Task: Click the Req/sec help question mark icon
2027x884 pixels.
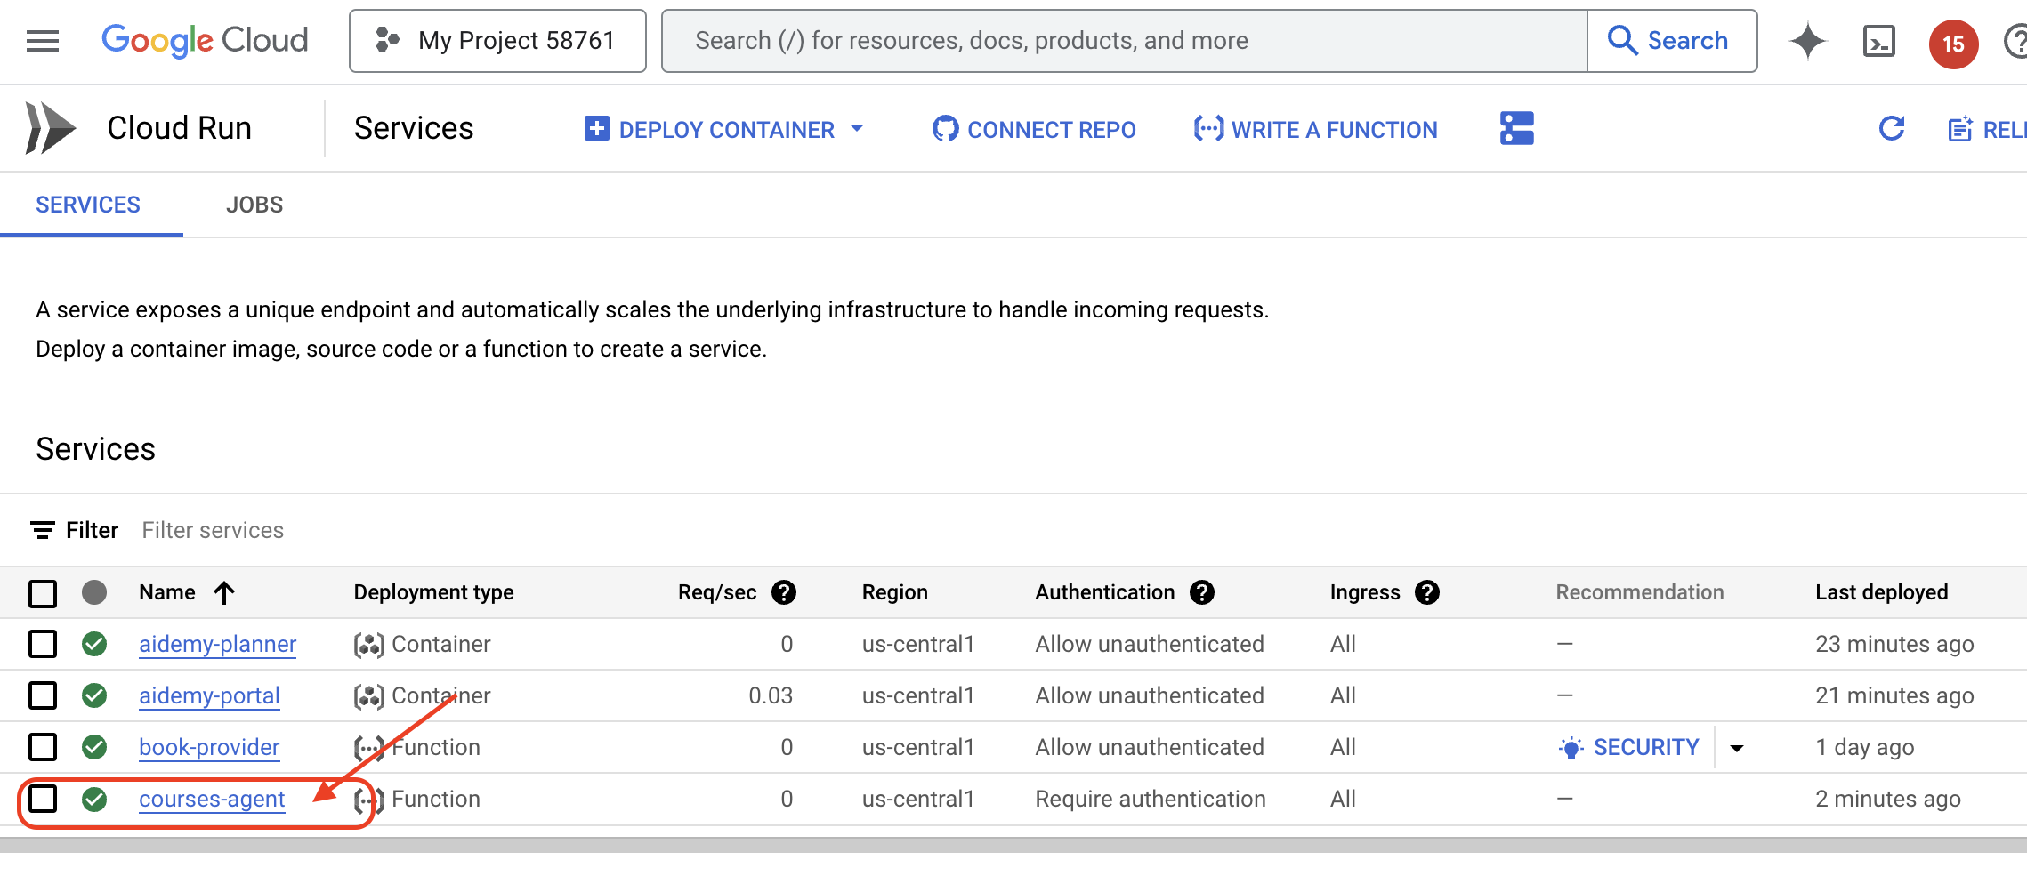Action: [784, 592]
